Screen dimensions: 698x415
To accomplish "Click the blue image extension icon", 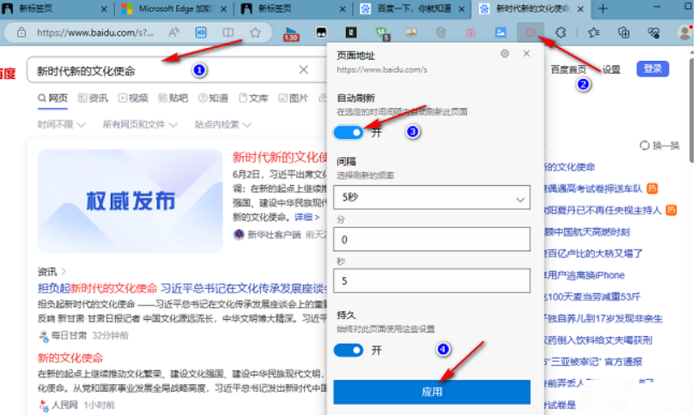I will click(501, 32).
